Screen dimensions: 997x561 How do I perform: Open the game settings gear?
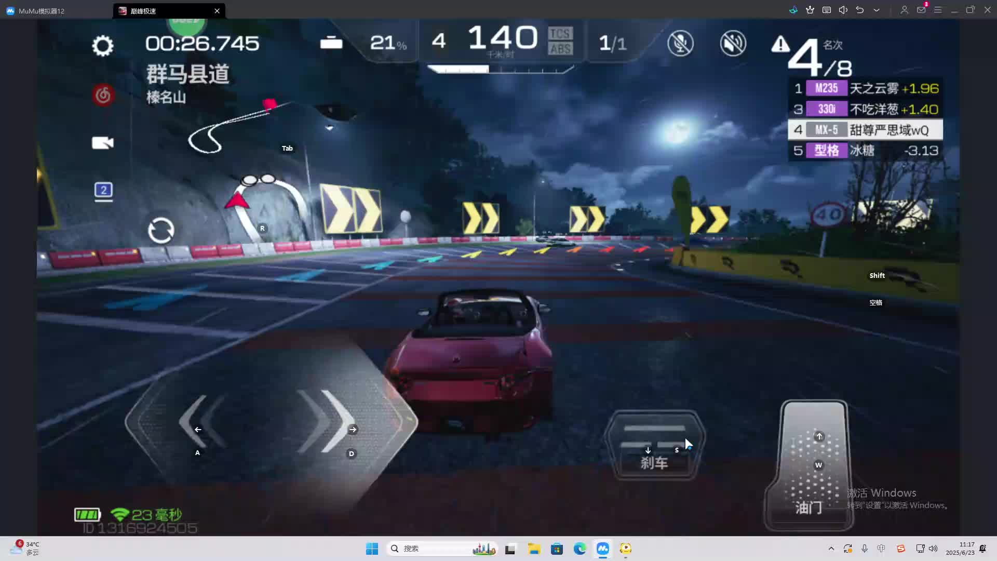pyautogui.click(x=102, y=46)
